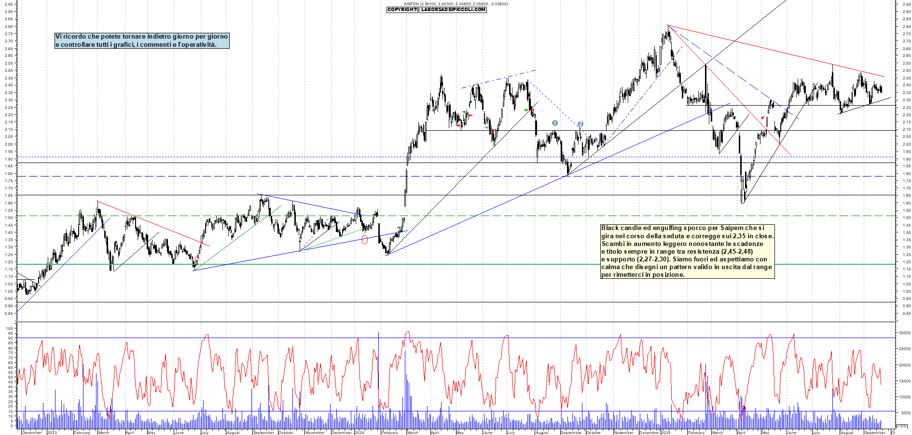
Task: Click the SAIPEM price title at top
Action: pos(456,4)
